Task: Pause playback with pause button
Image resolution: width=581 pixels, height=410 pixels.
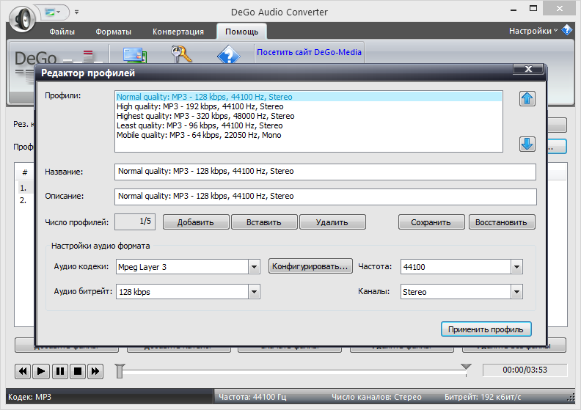Action: [x=59, y=371]
